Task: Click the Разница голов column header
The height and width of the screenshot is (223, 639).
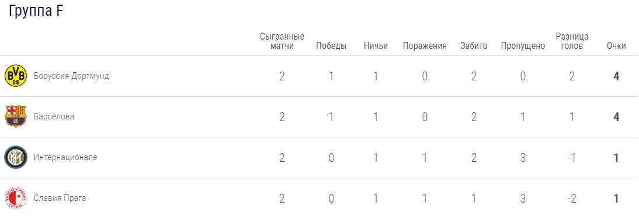Action: pos(572,41)
